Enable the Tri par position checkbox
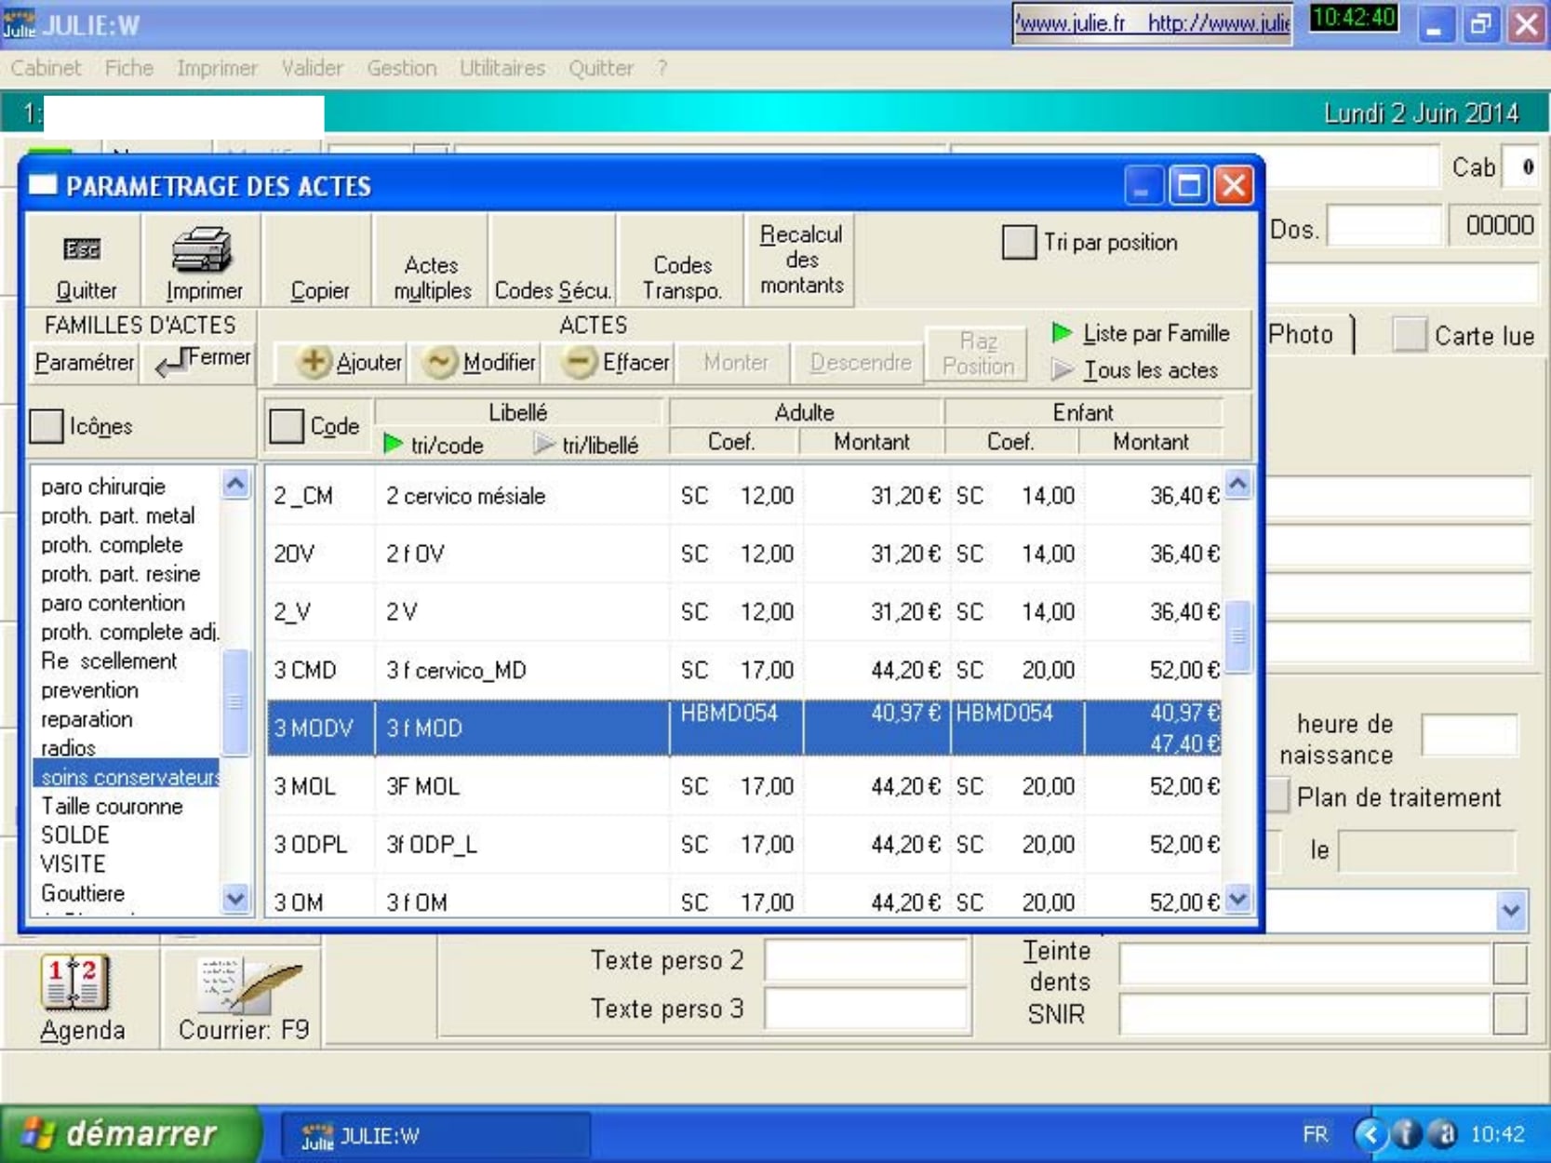1551x1163 pixels. pos(1019,243)
